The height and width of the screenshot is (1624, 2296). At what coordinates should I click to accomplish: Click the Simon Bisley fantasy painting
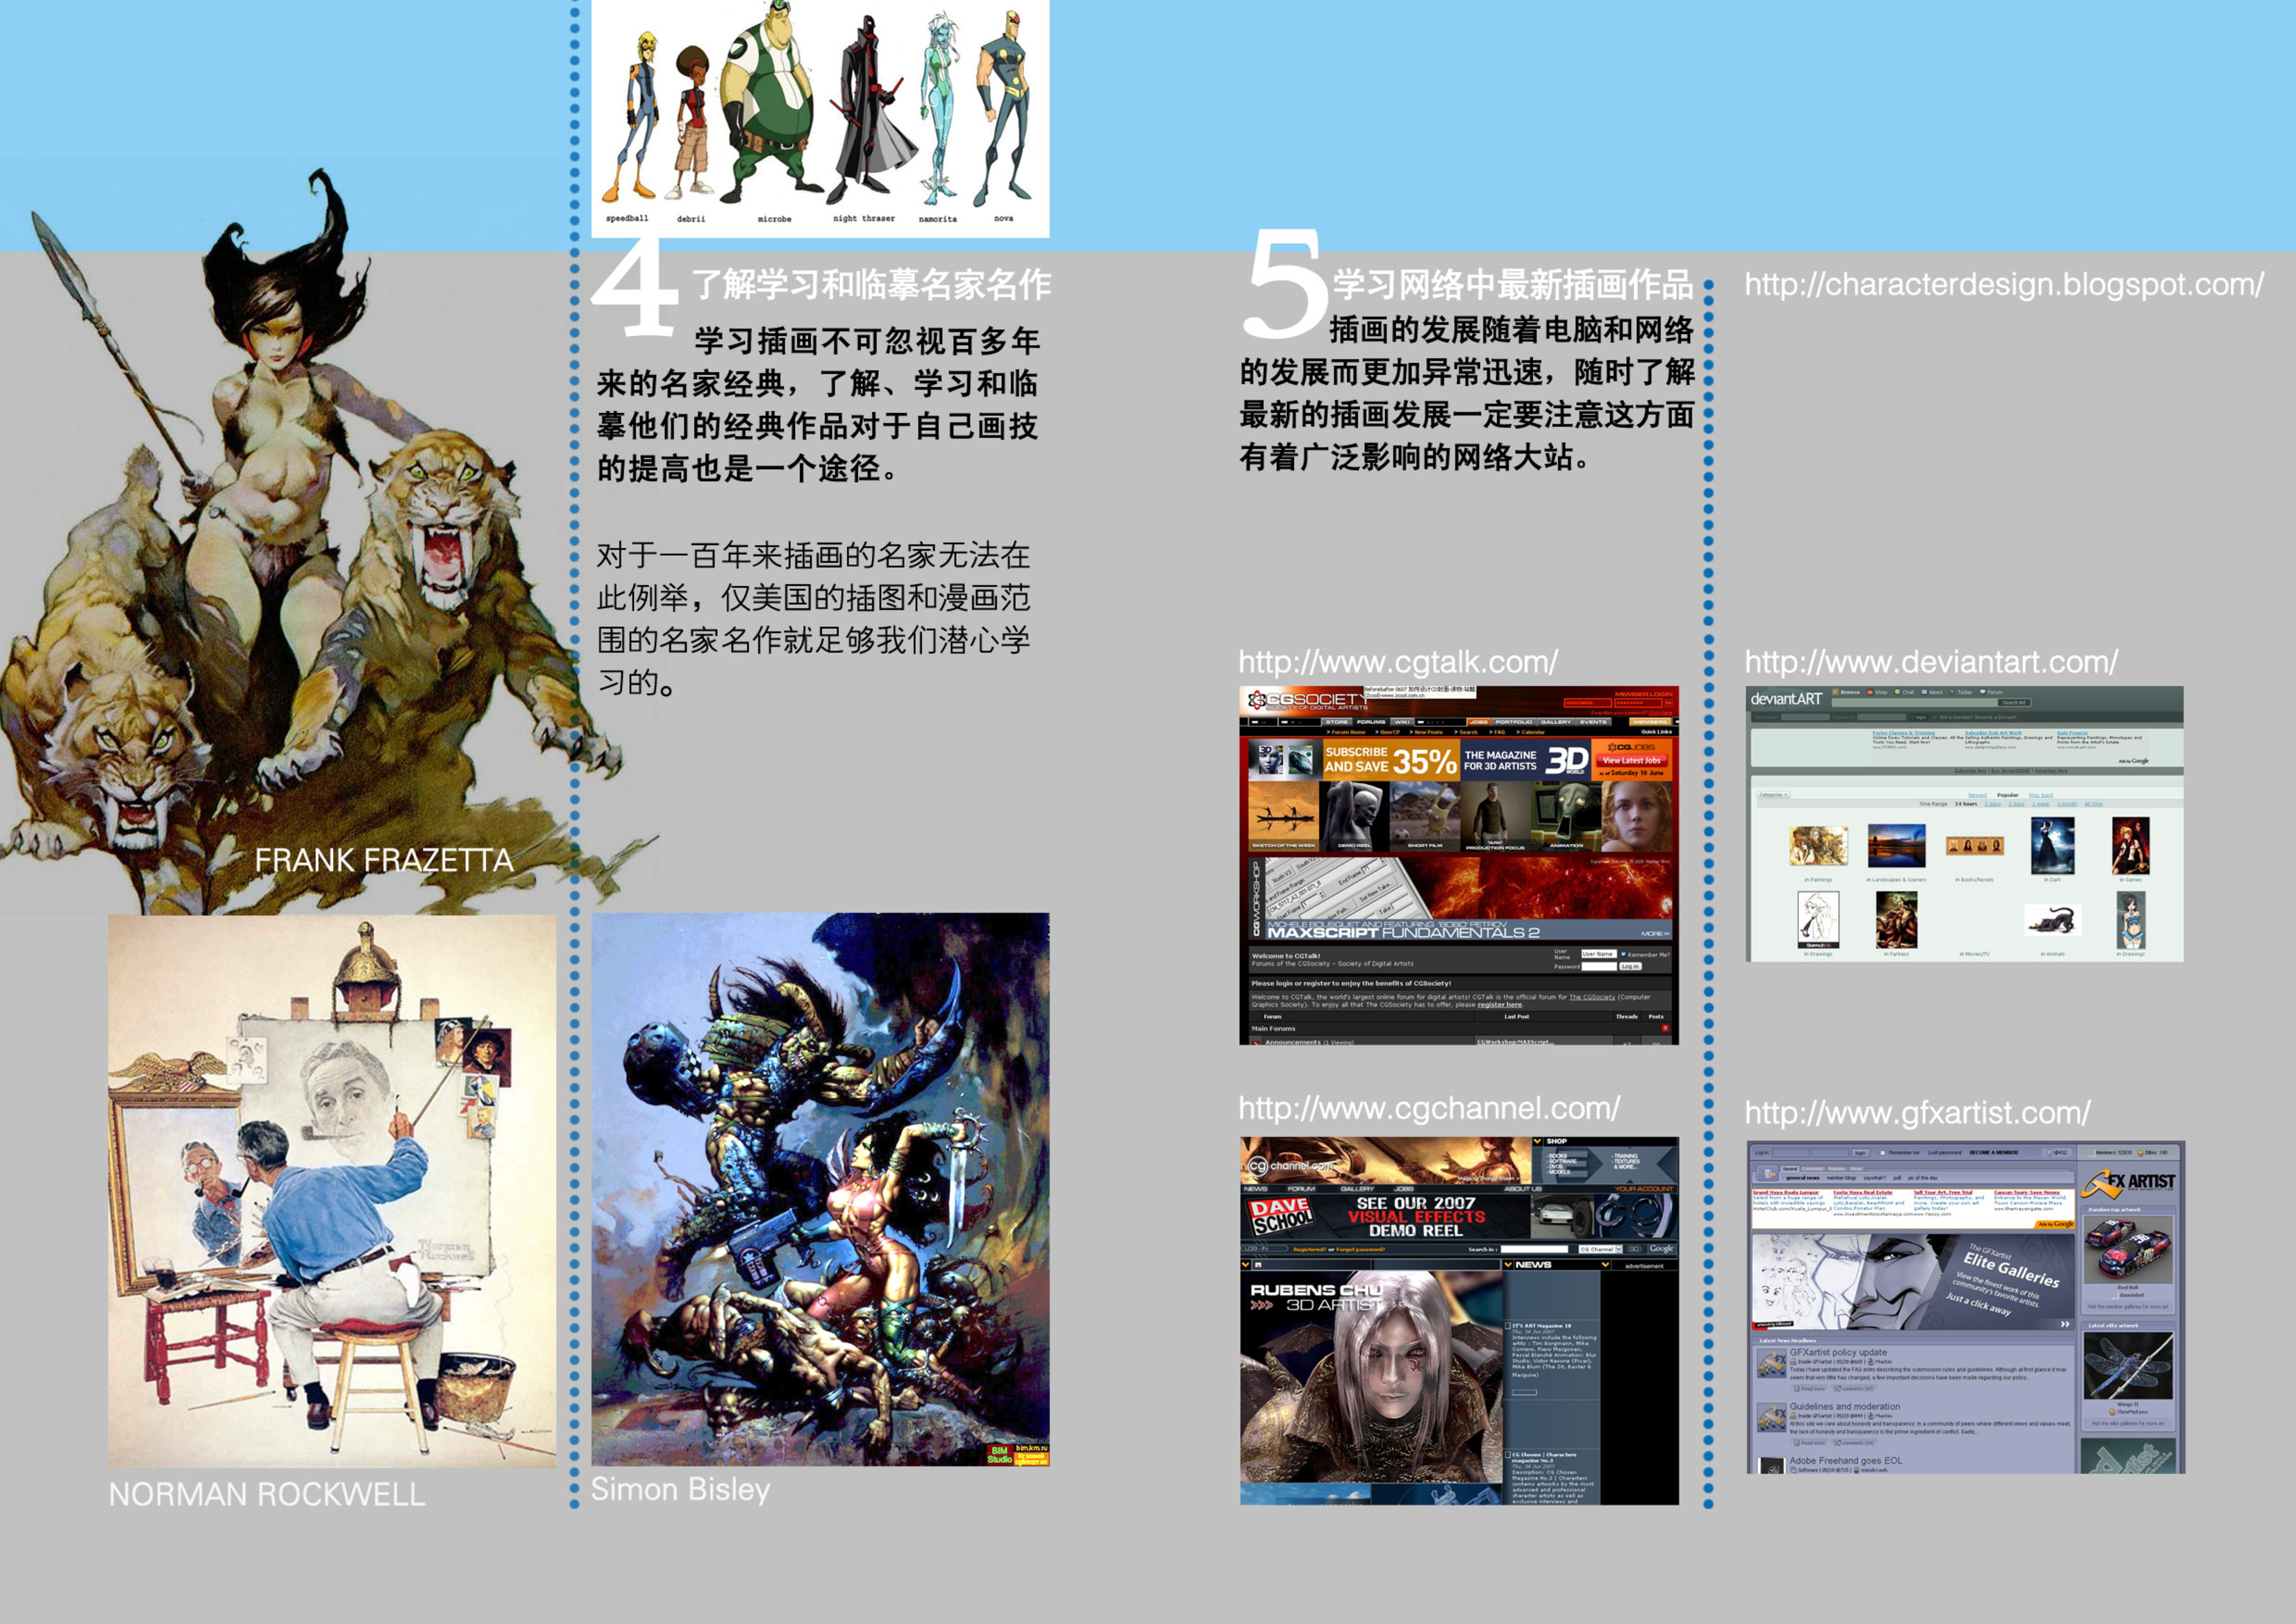pos(820,1189)
